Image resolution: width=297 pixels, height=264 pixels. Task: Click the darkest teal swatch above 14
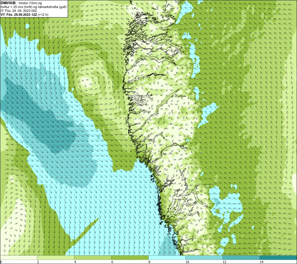point(278,257)
